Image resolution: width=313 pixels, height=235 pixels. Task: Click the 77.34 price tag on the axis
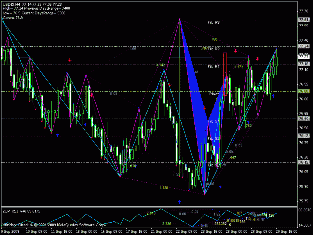(304, 46)
